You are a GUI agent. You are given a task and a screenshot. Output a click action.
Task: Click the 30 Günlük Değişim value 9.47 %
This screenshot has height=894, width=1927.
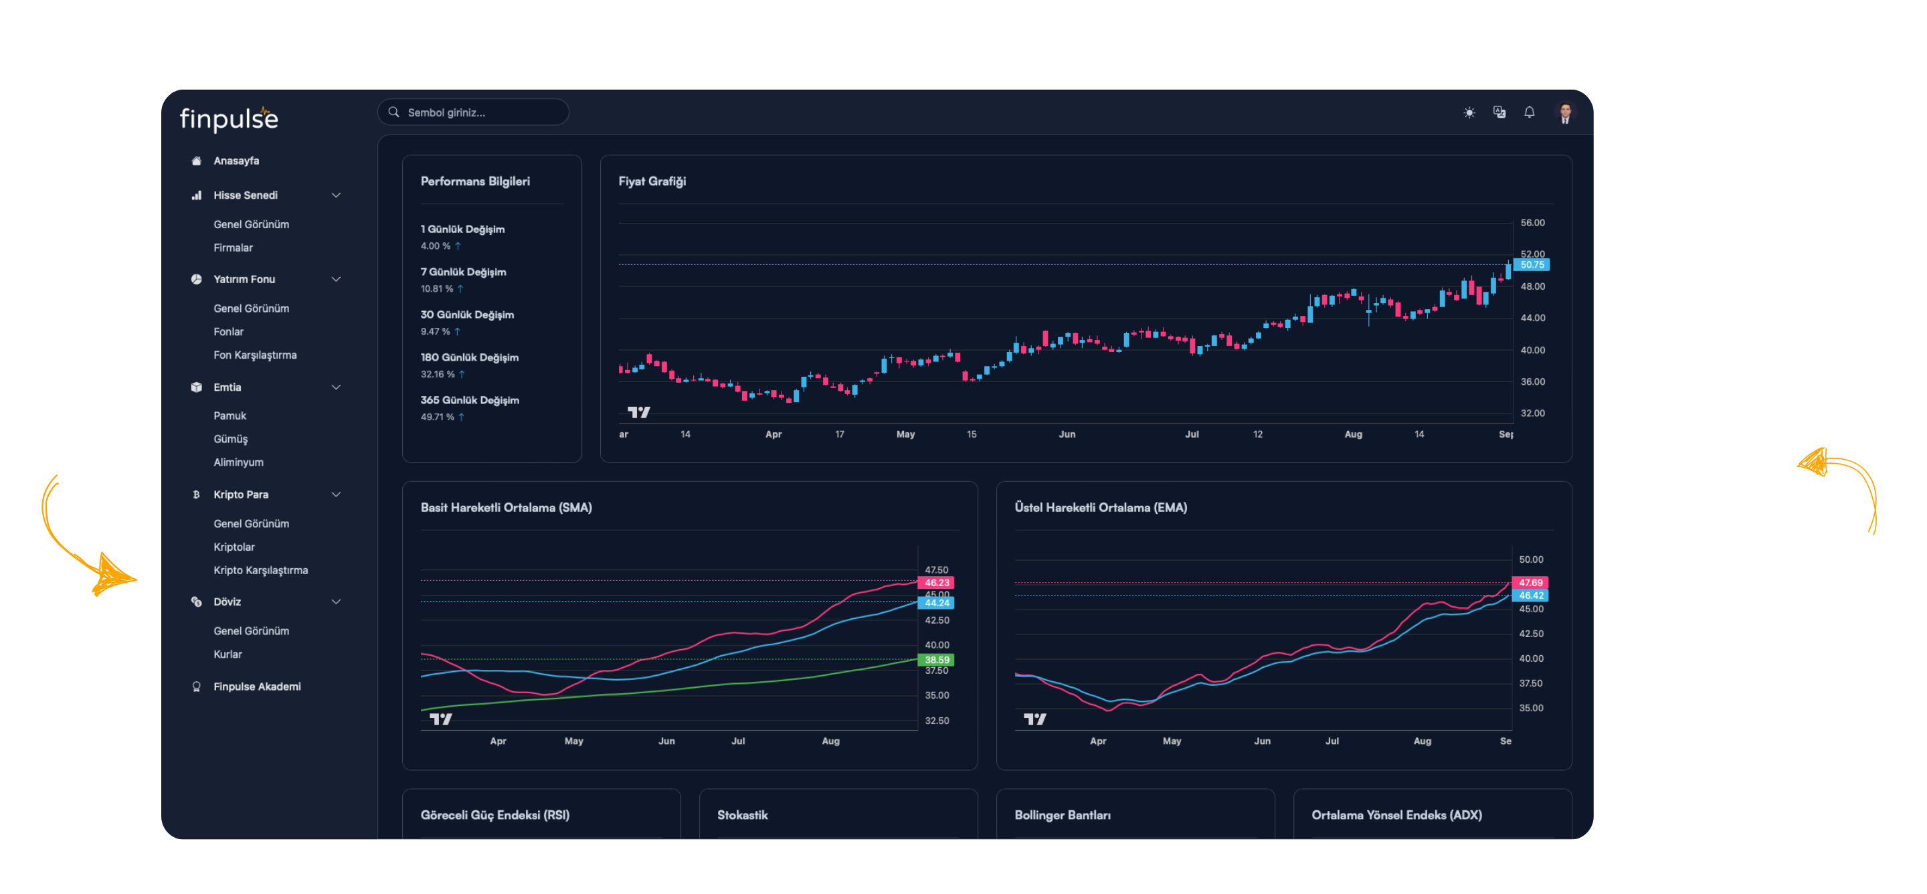coord(436,331)
